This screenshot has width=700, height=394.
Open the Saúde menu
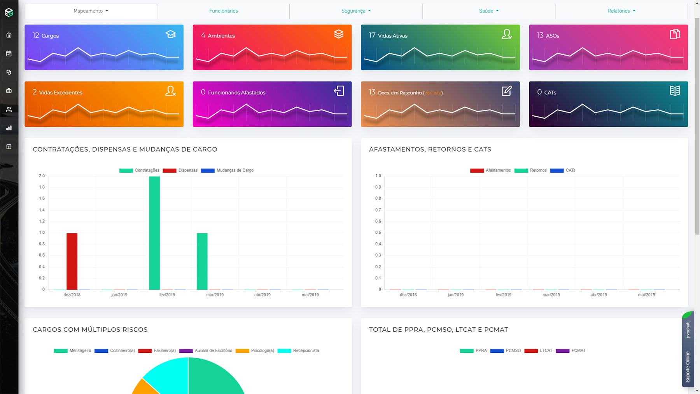489,11
